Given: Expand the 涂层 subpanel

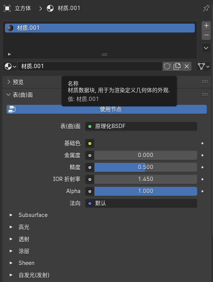Looking at the screenshot, I should pos(11,251).
